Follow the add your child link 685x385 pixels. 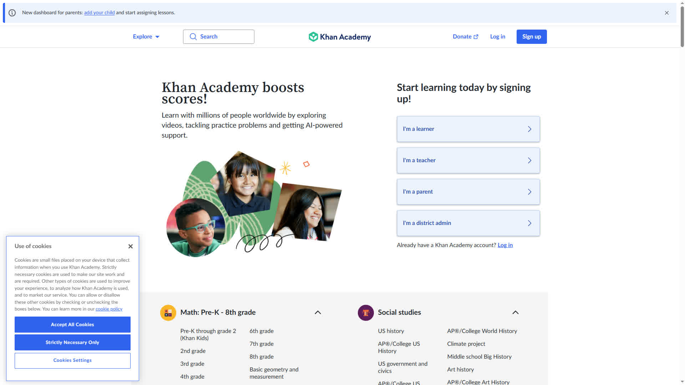(x=99, y=13)
